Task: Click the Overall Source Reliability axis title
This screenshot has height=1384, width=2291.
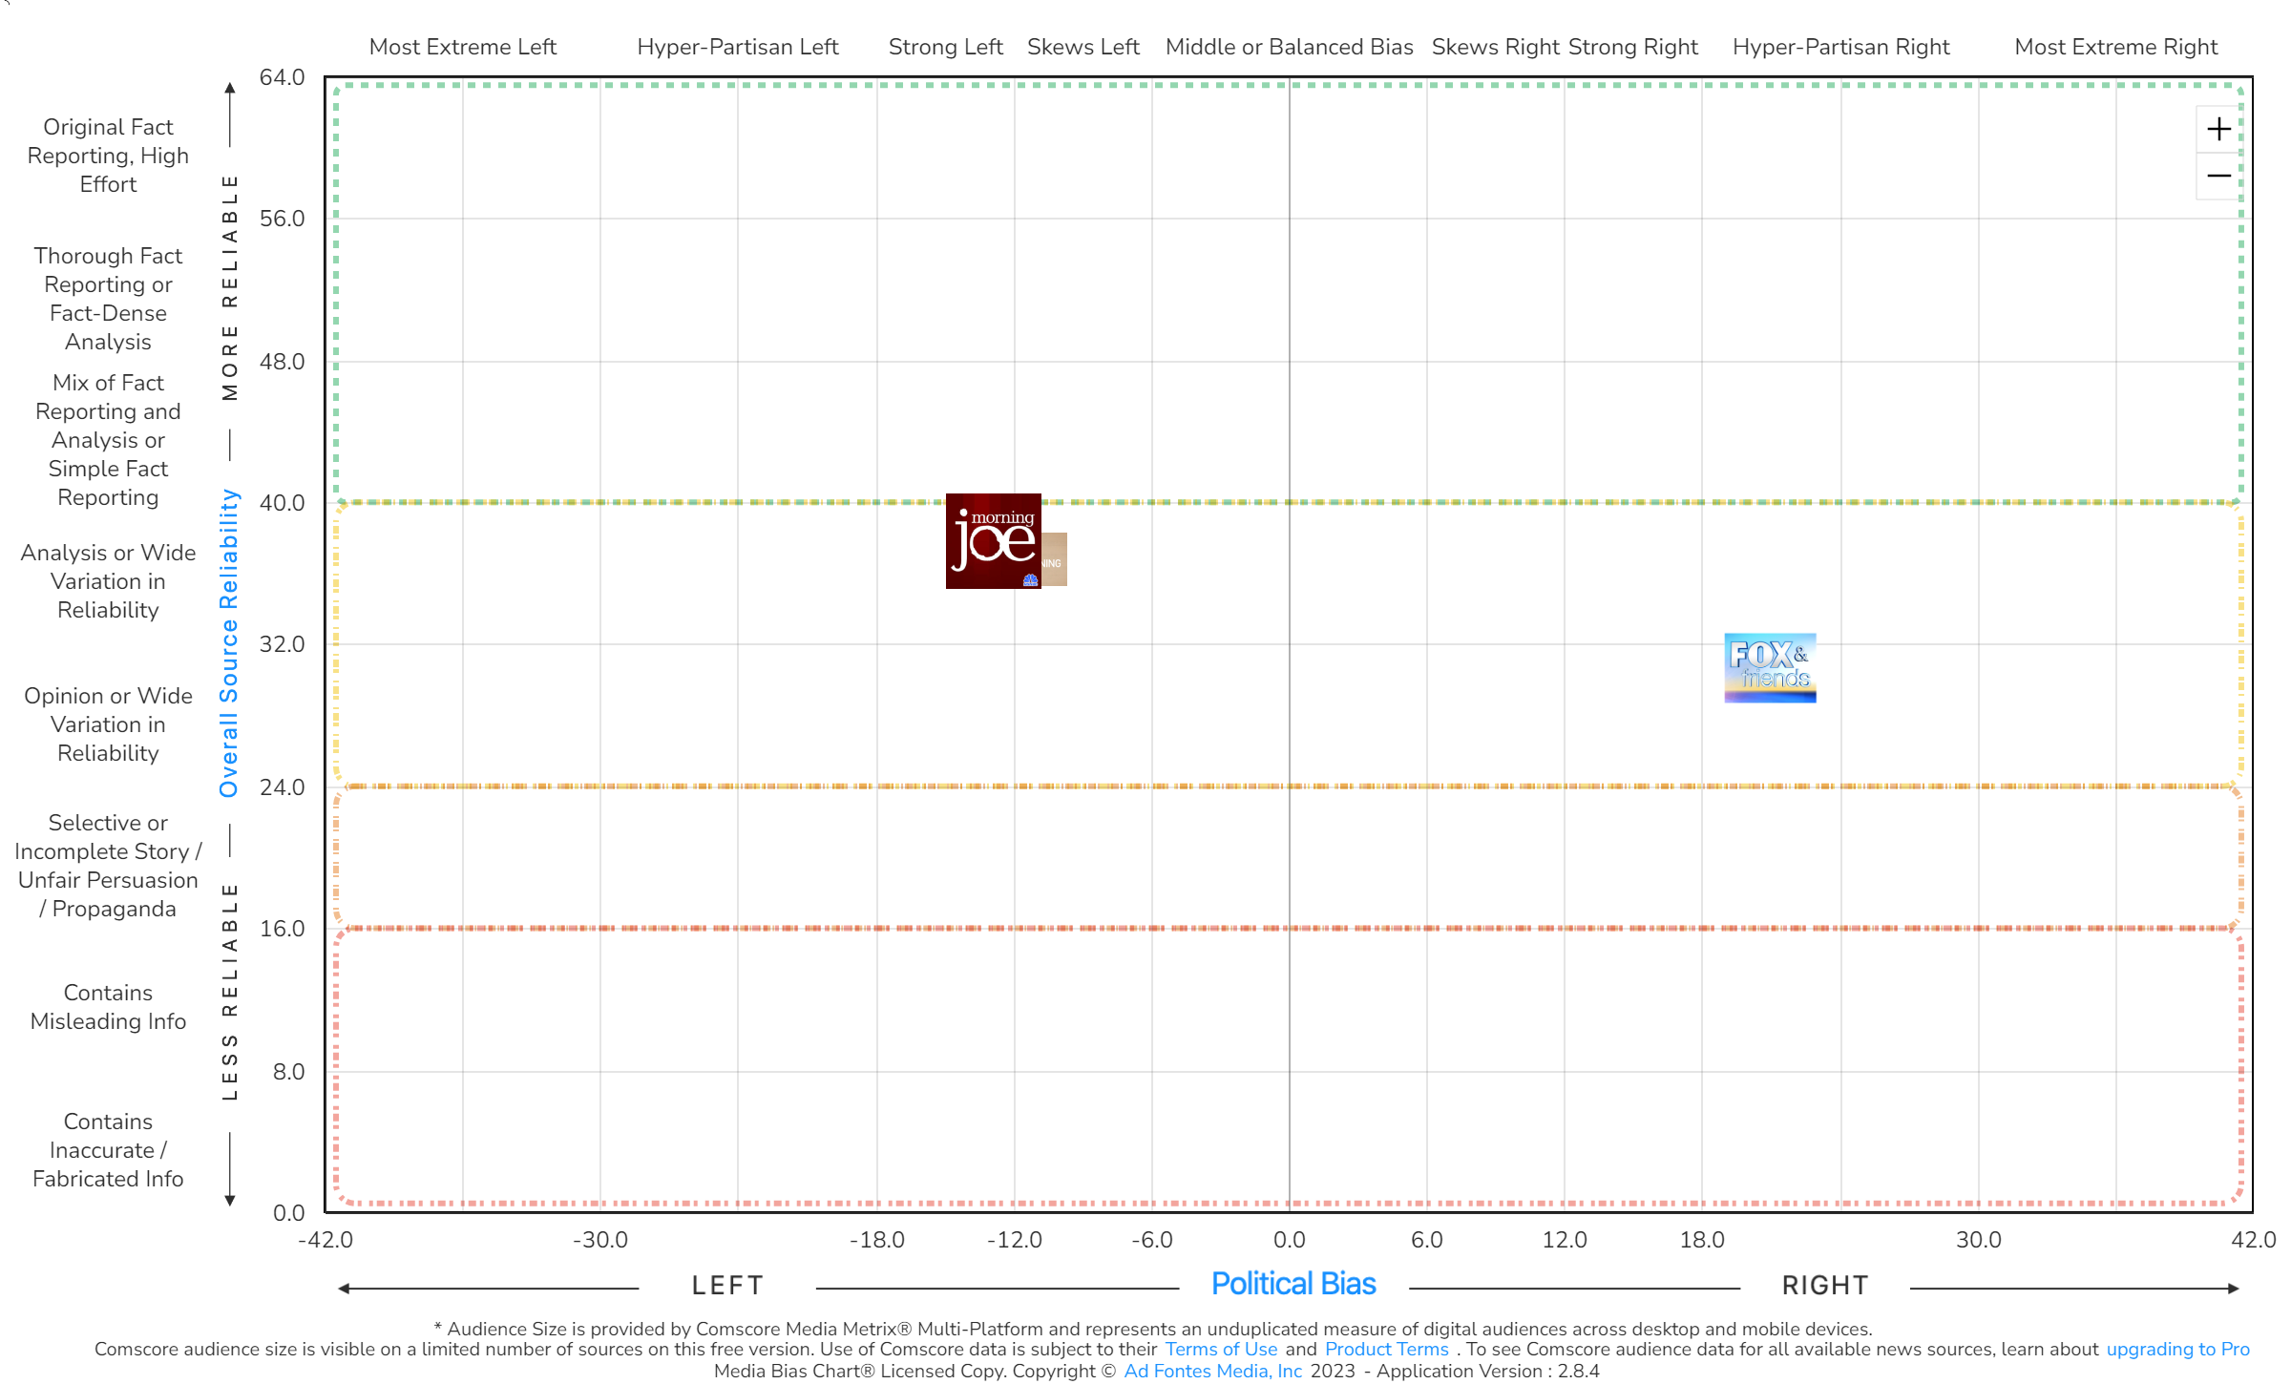Action: (x=229, y=642)
